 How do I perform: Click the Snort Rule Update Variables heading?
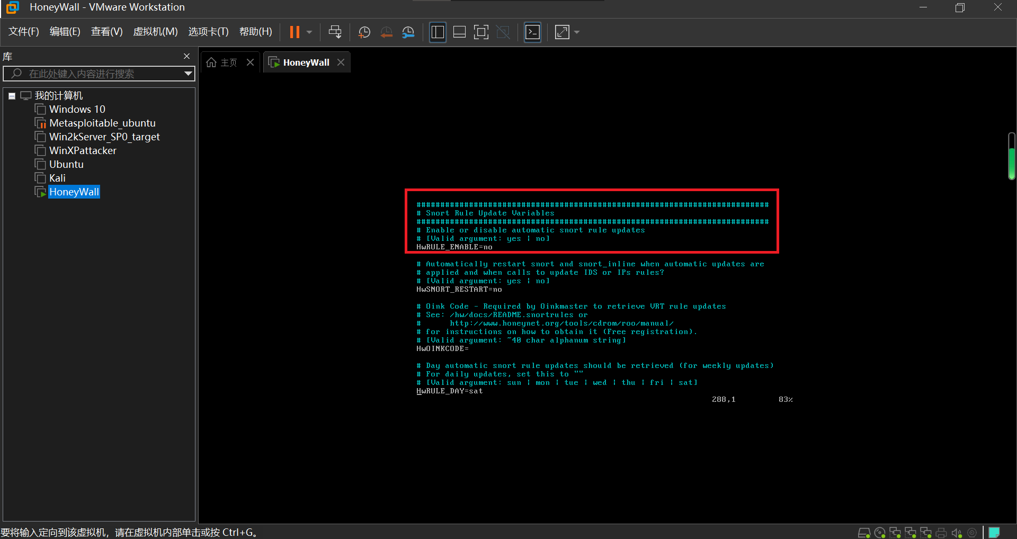coord(490,213)
